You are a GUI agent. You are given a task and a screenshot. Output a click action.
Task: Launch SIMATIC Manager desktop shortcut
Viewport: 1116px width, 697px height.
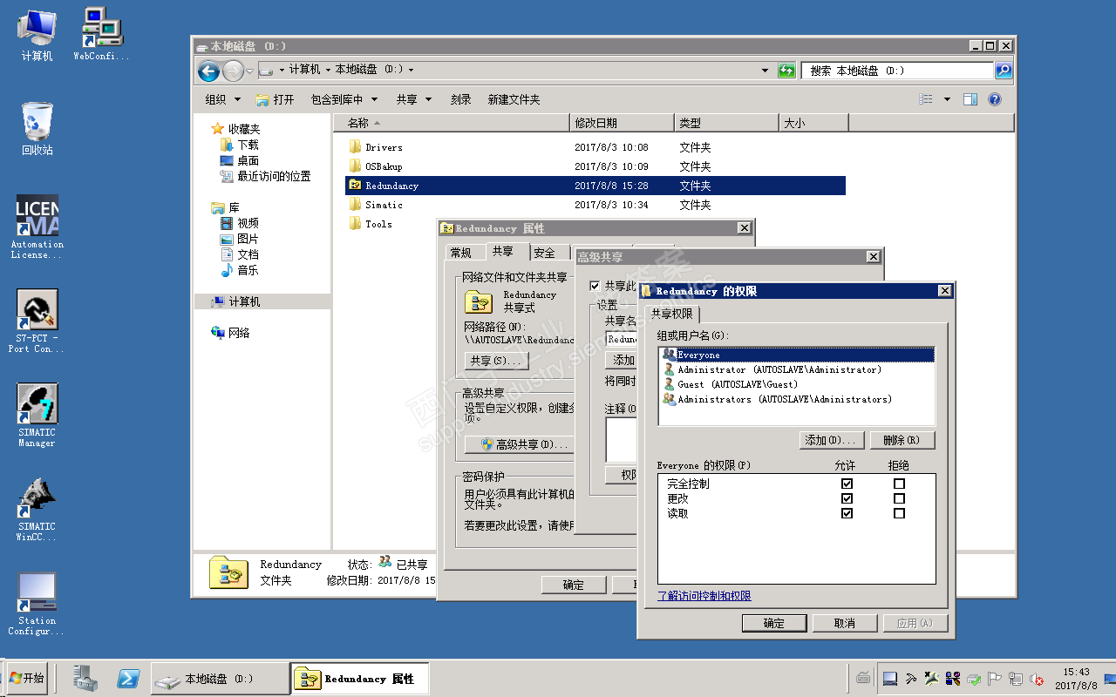(x=37, y=416)
